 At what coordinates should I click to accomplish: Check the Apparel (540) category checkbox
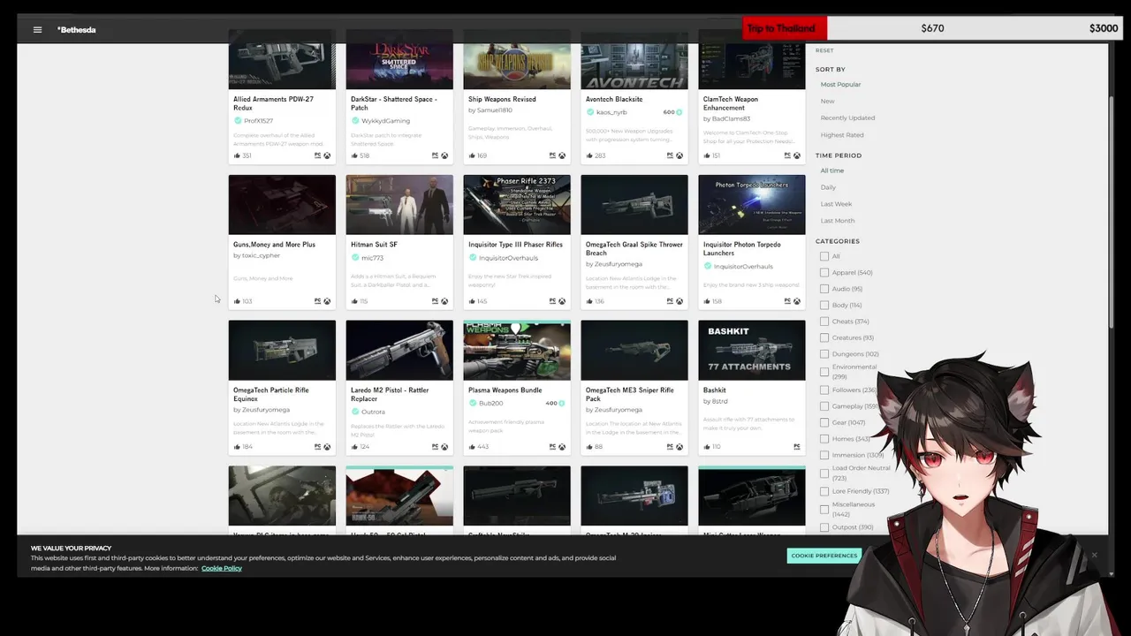click(x=824, y=273)
